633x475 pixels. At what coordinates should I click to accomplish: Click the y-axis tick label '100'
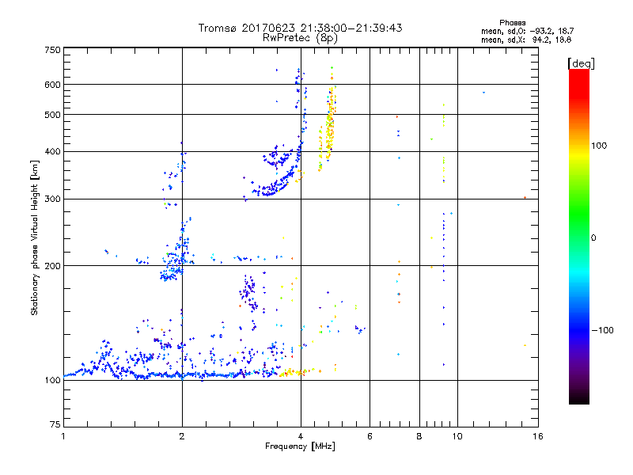pos(52,380)
